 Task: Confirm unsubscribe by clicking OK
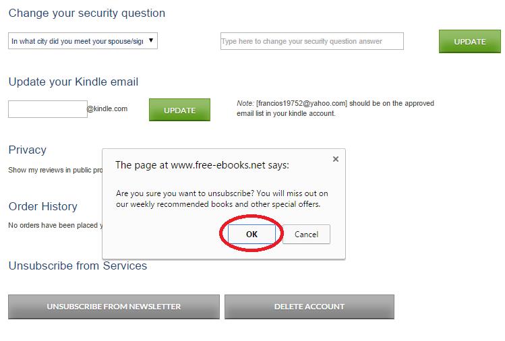point(251,234)
